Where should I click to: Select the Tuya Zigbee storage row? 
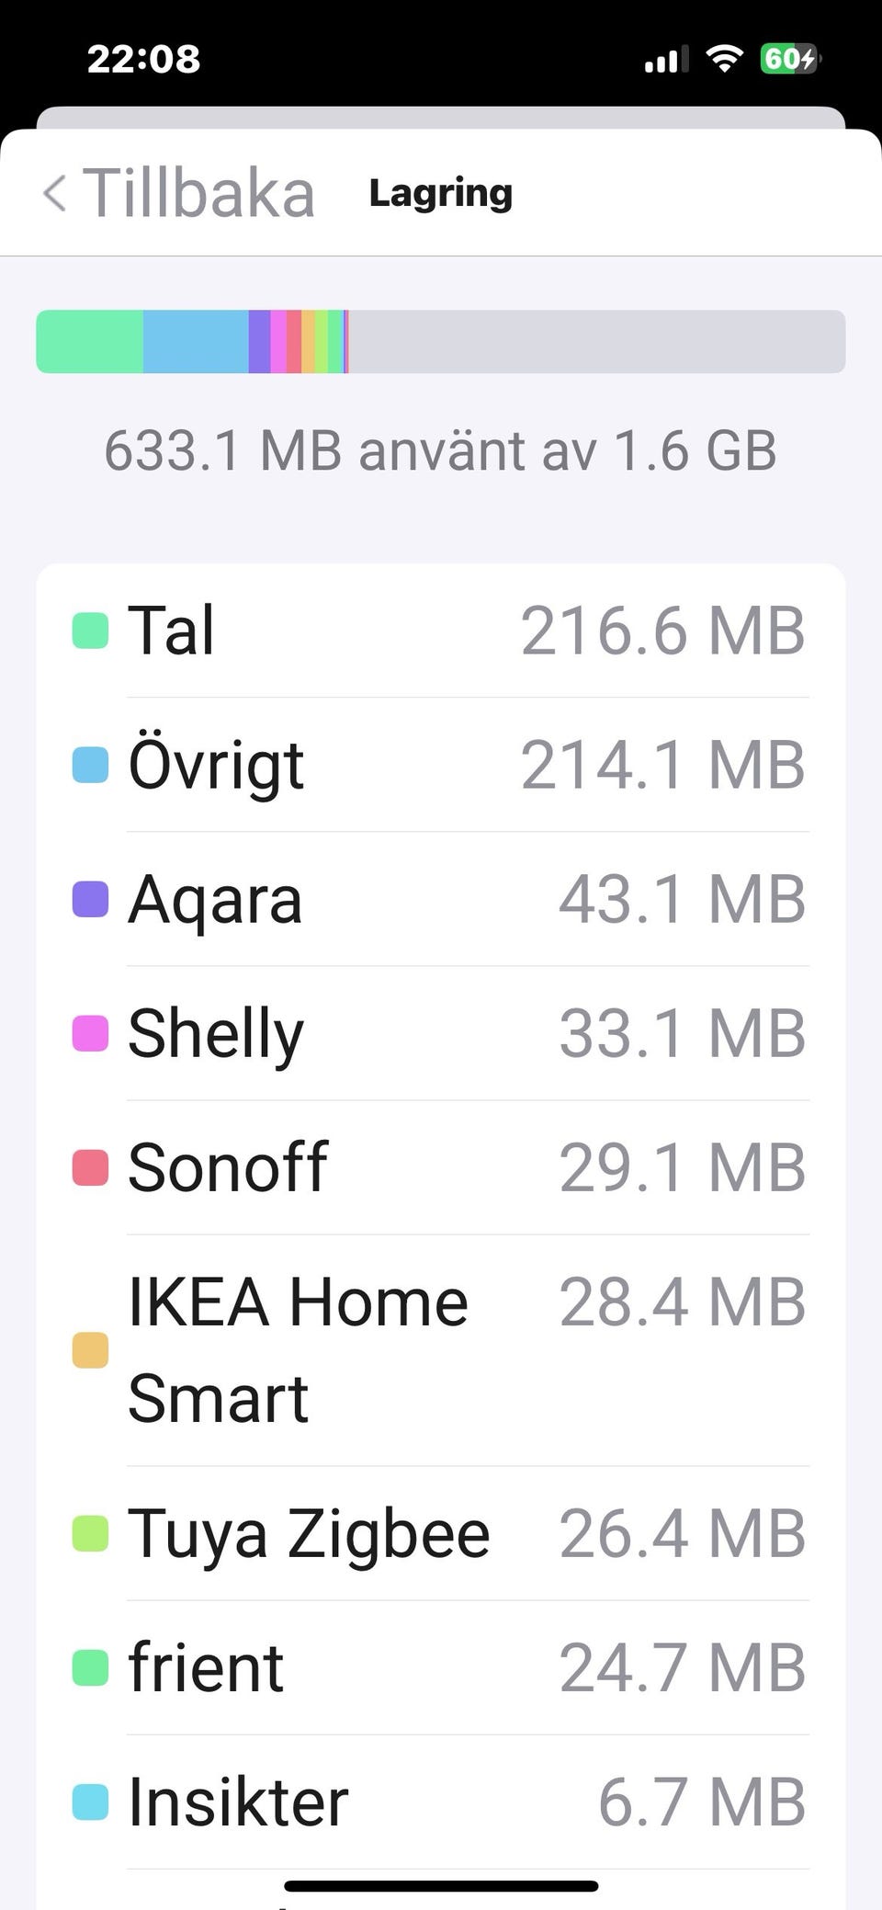pos(441,1533)
